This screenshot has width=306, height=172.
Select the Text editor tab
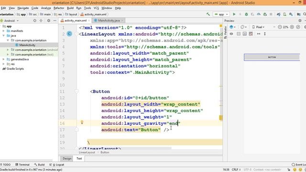79,158
